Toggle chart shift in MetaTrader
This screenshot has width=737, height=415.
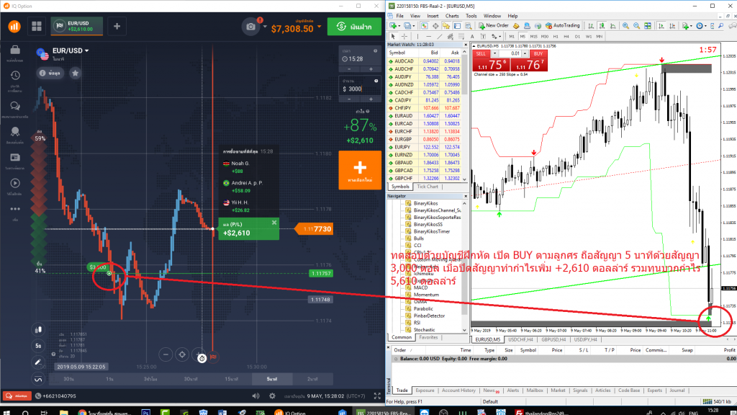point(672,26)
